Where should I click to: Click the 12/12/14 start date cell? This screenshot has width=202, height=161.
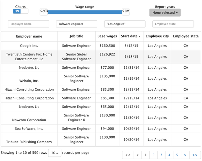(x=131, y=107)
